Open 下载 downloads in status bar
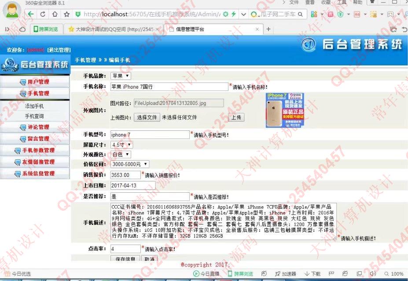 point(312,274)
